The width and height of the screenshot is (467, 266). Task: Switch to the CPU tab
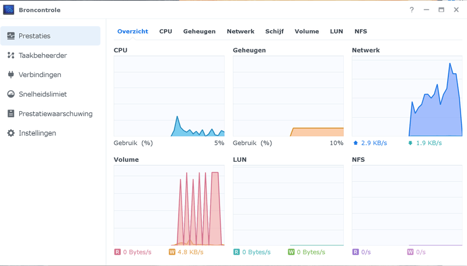coord(166,31)
